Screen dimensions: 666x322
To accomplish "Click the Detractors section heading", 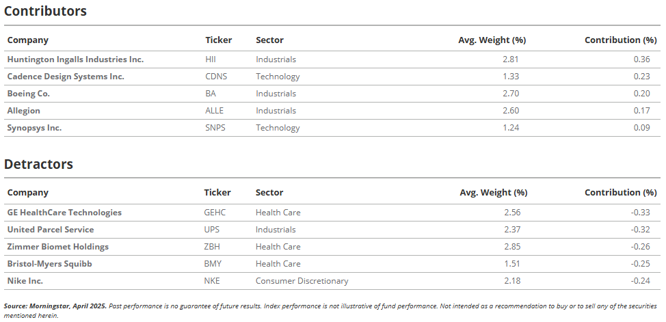I will click(39, 164).
